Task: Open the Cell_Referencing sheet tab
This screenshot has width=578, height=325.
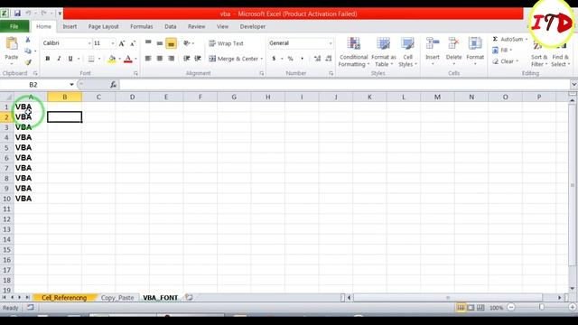Action: 64,297
